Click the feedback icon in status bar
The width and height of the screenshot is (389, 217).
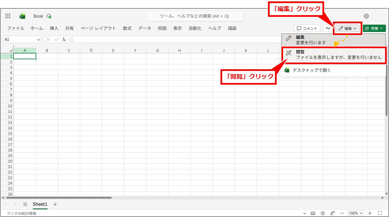(x=333, y=213)
